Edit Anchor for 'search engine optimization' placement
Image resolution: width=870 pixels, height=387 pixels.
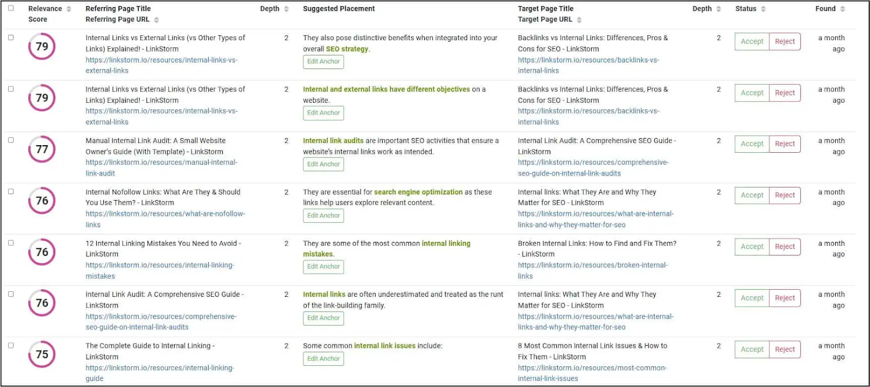(x=324, y=216)
